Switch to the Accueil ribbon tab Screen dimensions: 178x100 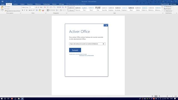pyautogui.click(x=9, y=4)
